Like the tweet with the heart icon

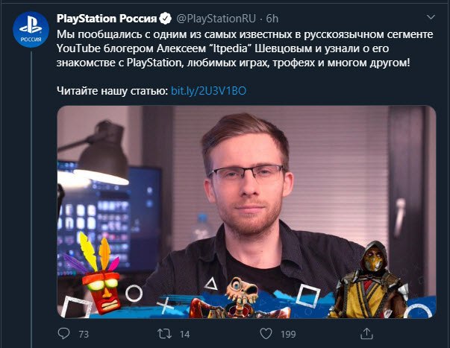coord(266,334)
